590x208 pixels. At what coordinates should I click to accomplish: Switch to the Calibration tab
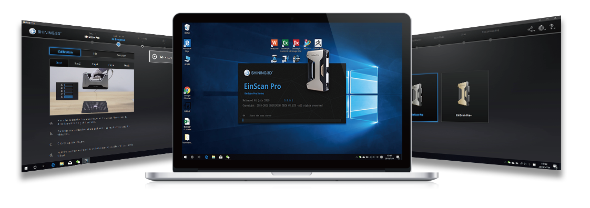pyautogui.click(x=65, y=52)
